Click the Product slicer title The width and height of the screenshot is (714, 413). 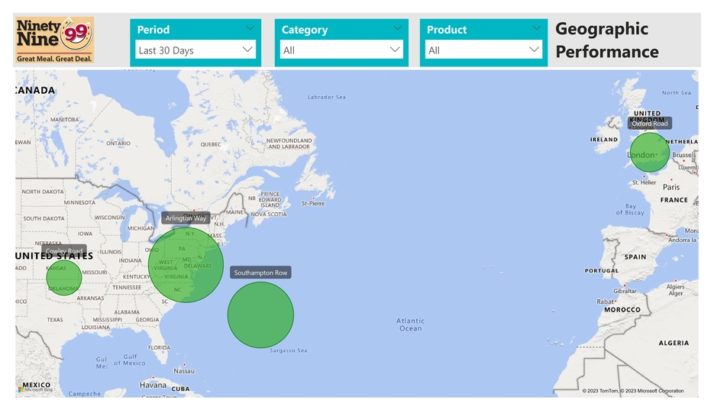pyautogui.click(x=447, y=30)
